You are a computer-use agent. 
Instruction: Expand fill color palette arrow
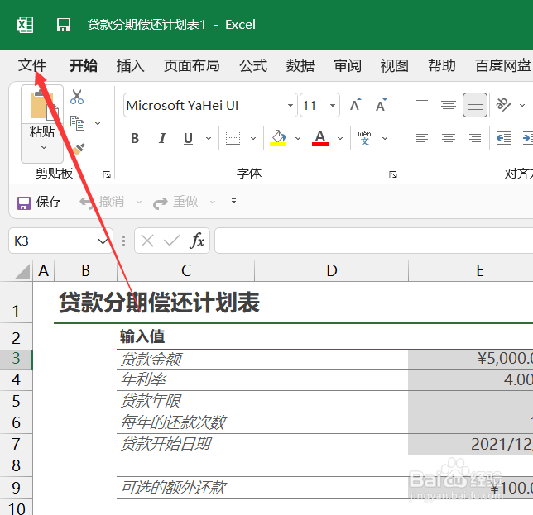(x=298, y=138)
